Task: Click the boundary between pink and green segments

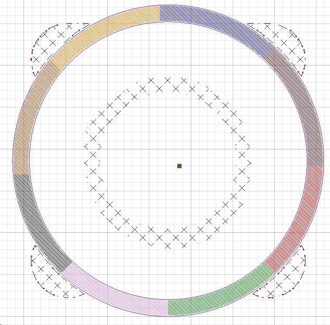Action: coord(168,308)
